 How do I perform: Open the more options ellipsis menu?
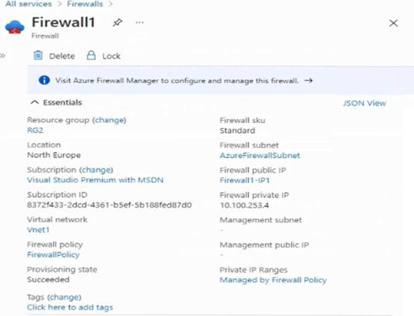tap(140, 22)
